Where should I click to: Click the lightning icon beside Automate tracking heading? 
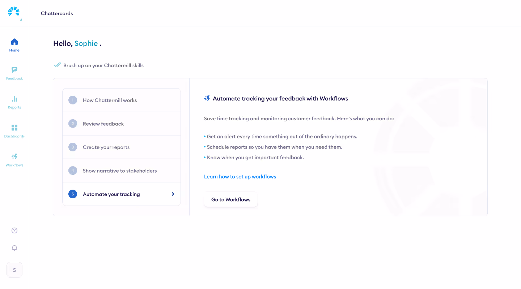click(x=207, y=98)
